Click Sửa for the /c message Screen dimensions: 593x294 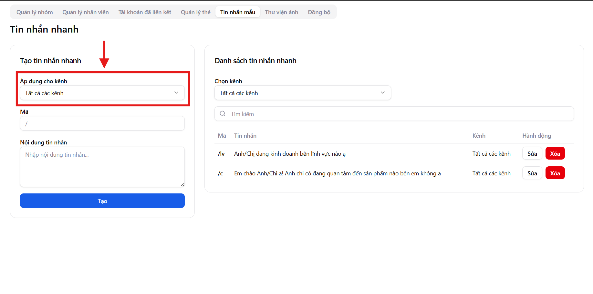[532, 173]
